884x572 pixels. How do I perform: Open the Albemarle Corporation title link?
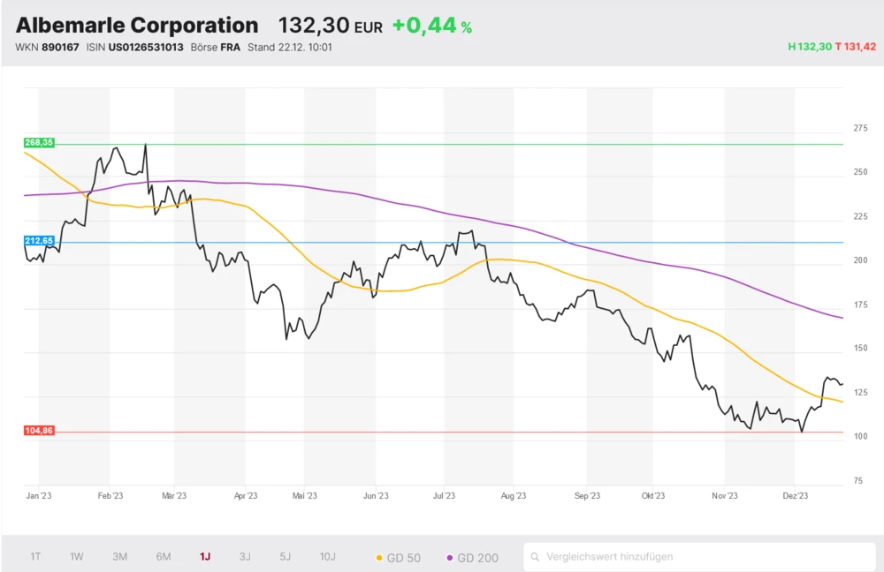137,26
